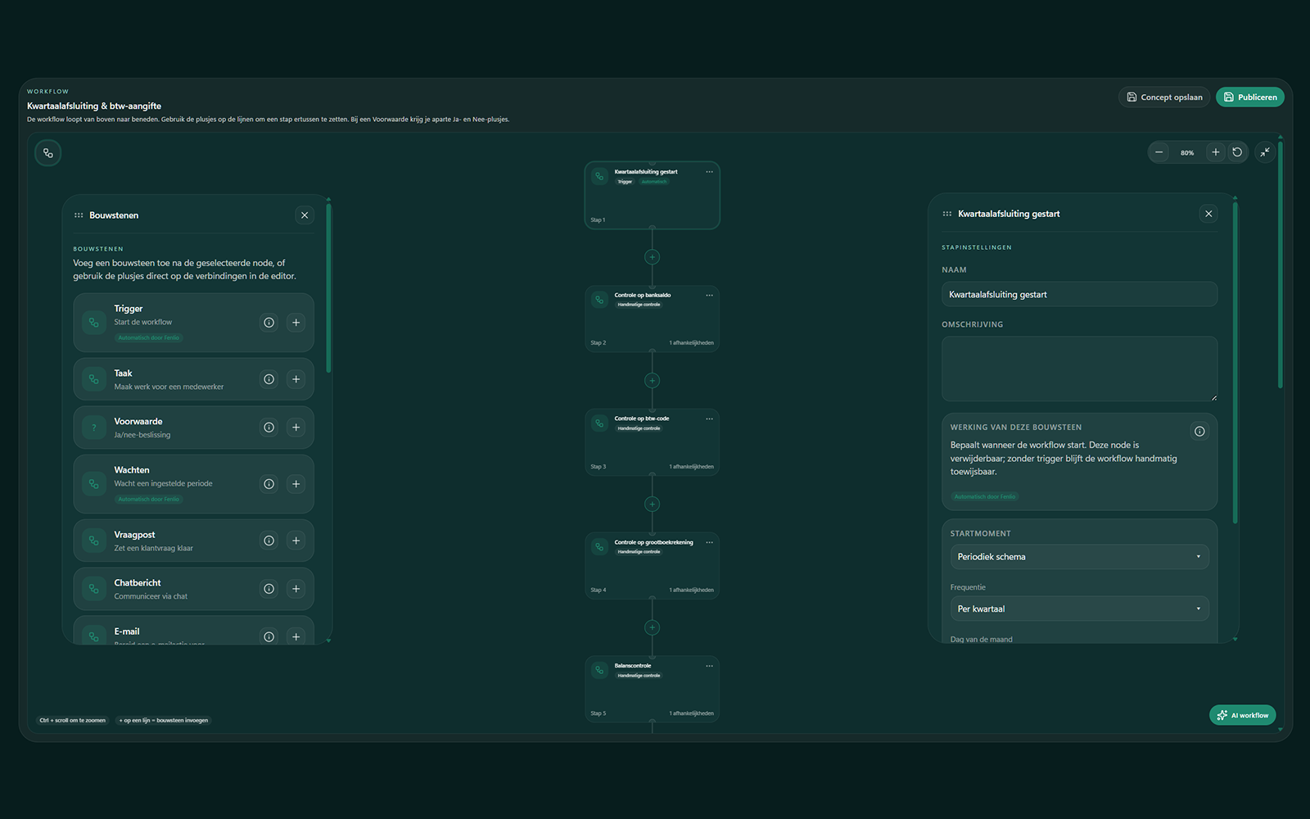The image size is (1310, 819).
Task: Click the 80% zoom level indicator
Action: pyautogui.click(x=1187, y=152)
